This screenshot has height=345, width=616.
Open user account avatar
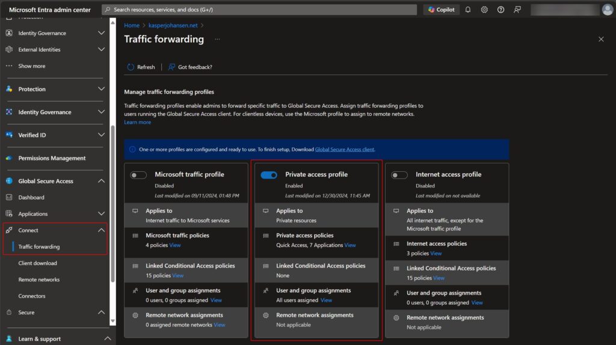click(608, 10)
